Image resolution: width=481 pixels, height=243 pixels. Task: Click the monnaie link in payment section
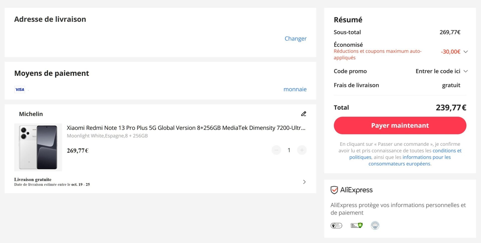(x=295, y=89)
